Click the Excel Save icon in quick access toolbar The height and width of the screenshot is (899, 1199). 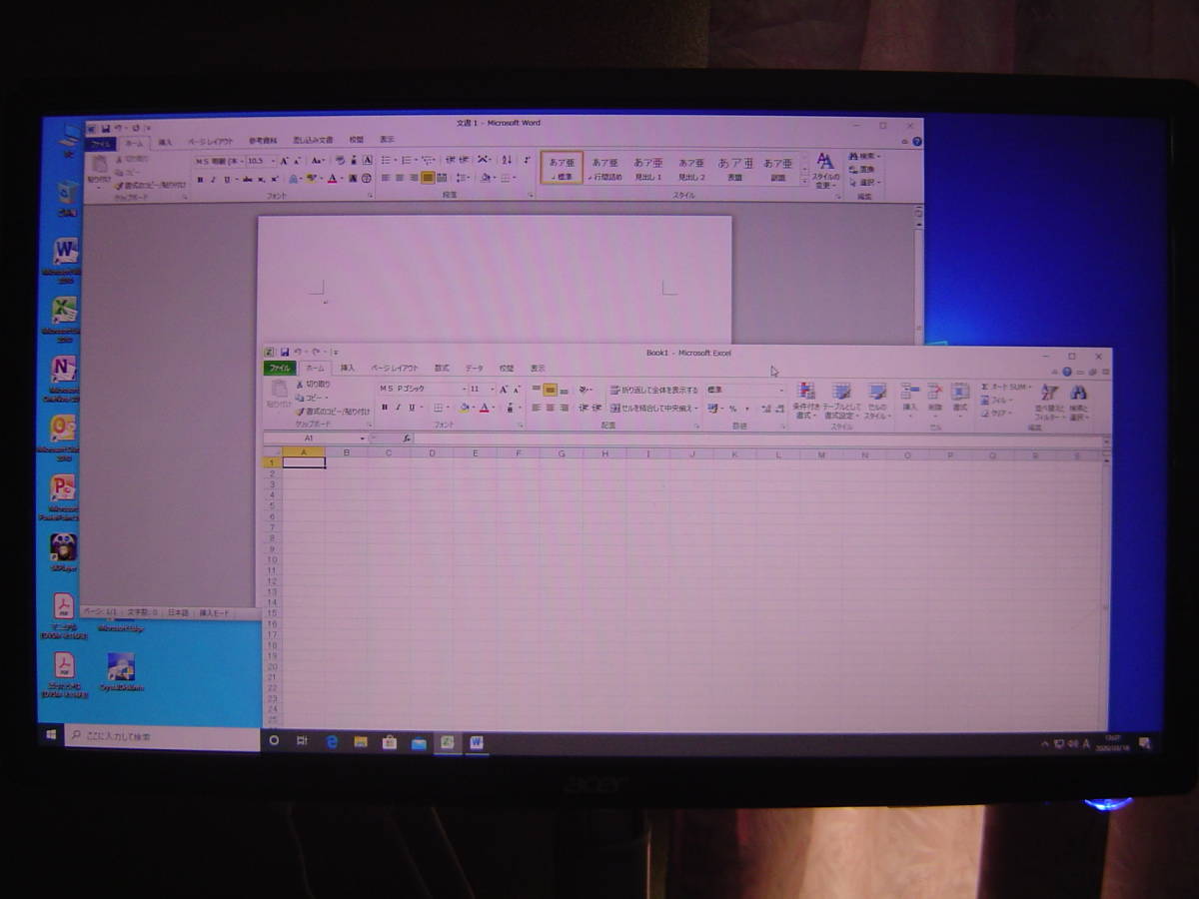[x=285, y=352]
